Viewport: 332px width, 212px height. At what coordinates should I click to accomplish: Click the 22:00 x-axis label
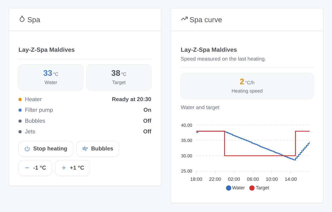215,179
